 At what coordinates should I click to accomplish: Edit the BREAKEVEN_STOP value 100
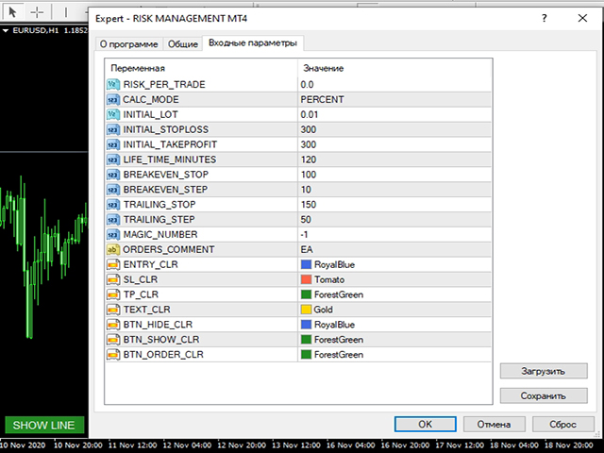tap(394, 175)
